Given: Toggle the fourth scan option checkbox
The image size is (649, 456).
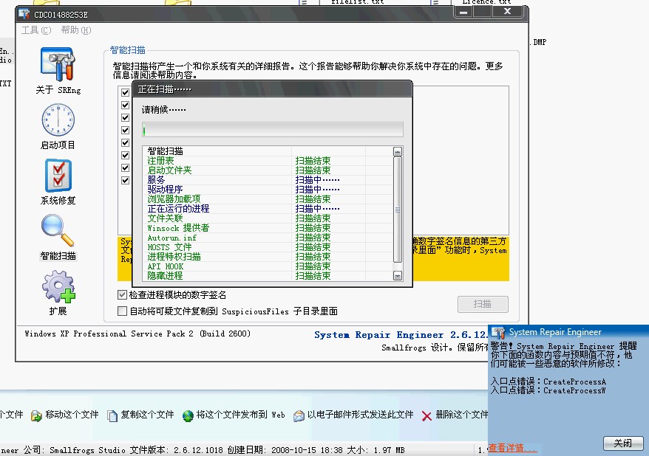Looking at the screenshot, I should [x=125, y=130].
